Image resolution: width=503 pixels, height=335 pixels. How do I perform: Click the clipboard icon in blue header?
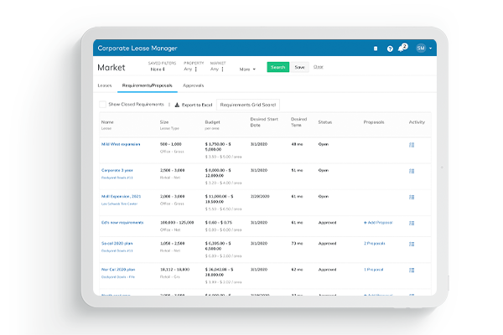(376, 49)
